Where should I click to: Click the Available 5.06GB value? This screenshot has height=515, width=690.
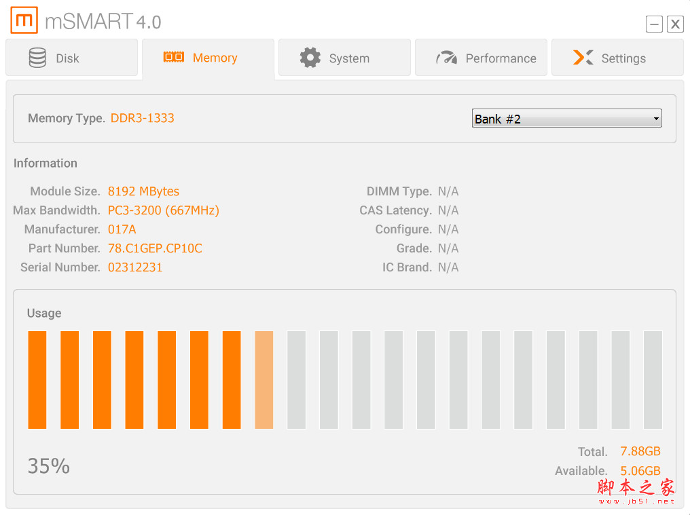pos(640,471)
